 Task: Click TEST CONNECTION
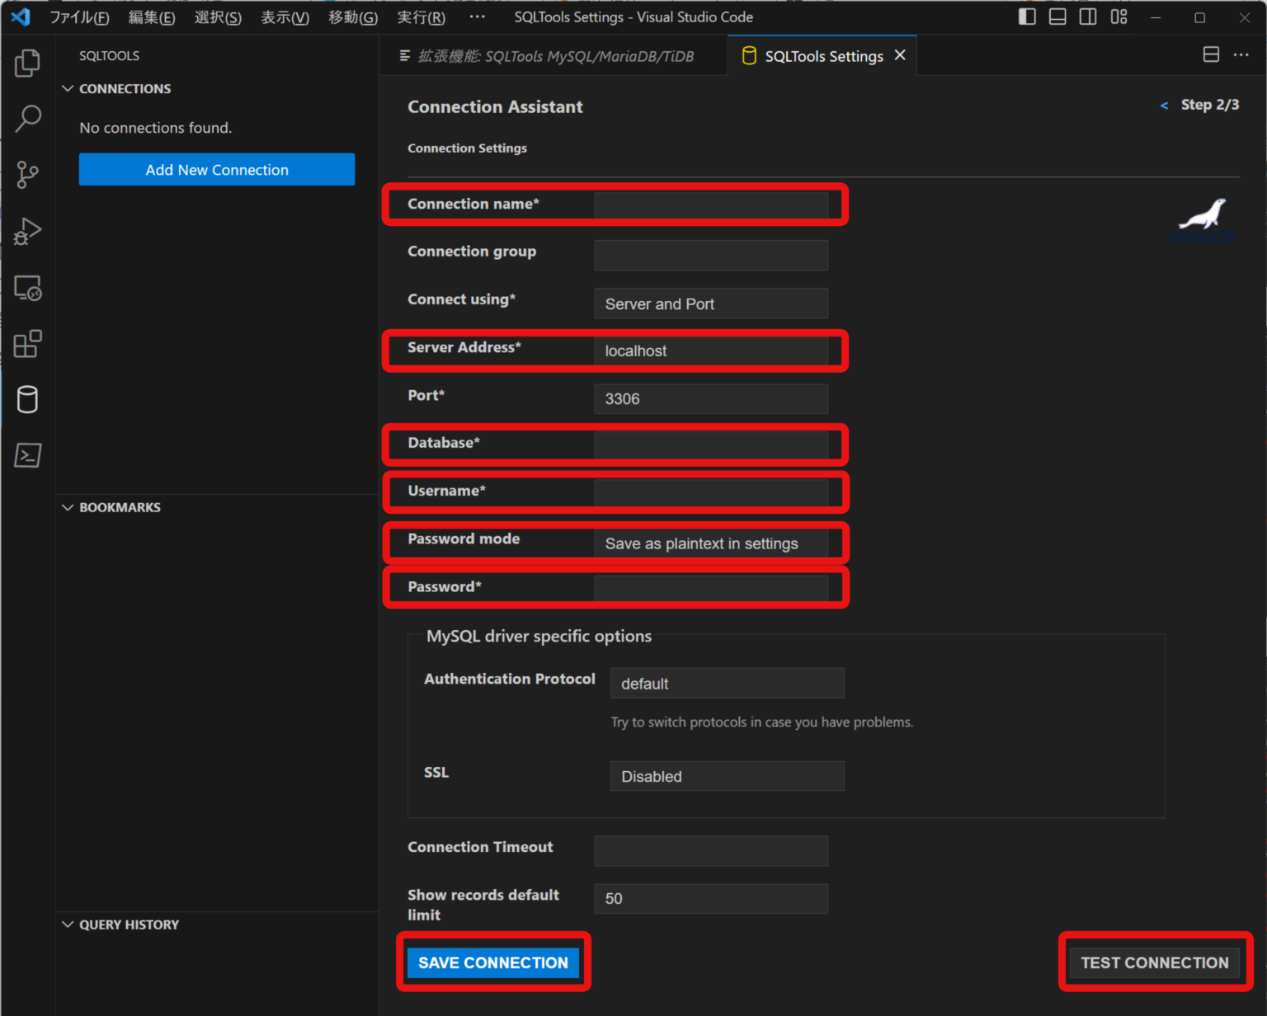1154,962
